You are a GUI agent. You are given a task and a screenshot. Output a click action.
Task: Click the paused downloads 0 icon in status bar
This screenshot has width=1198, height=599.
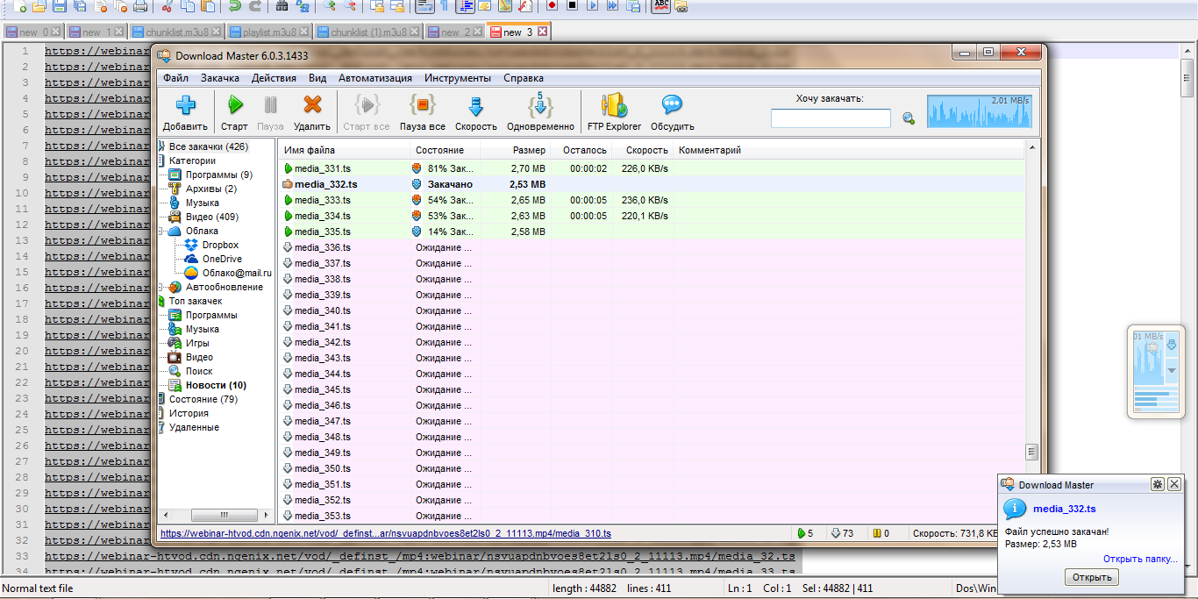click(875, 533)
